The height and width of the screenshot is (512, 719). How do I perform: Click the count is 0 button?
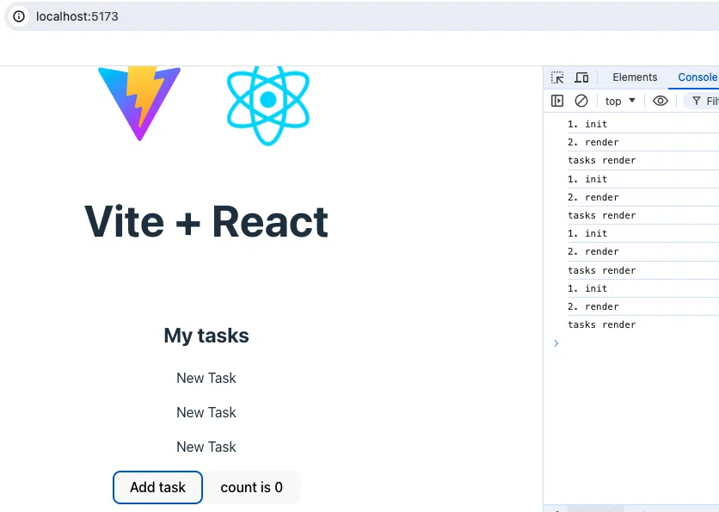[x=252, y=487]
